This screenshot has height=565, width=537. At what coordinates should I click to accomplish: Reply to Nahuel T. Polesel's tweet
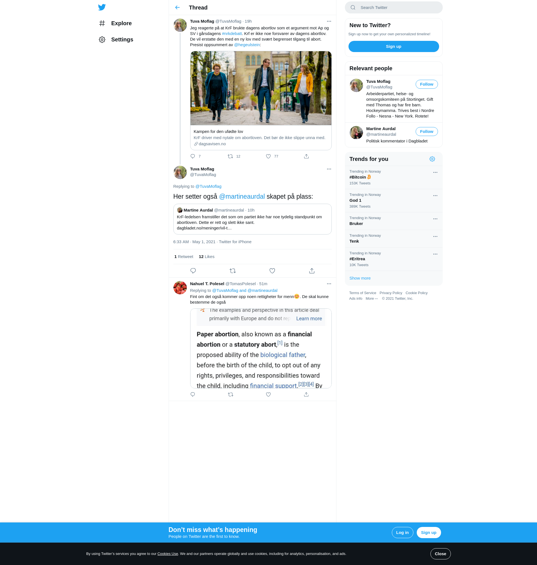point(193,395)
